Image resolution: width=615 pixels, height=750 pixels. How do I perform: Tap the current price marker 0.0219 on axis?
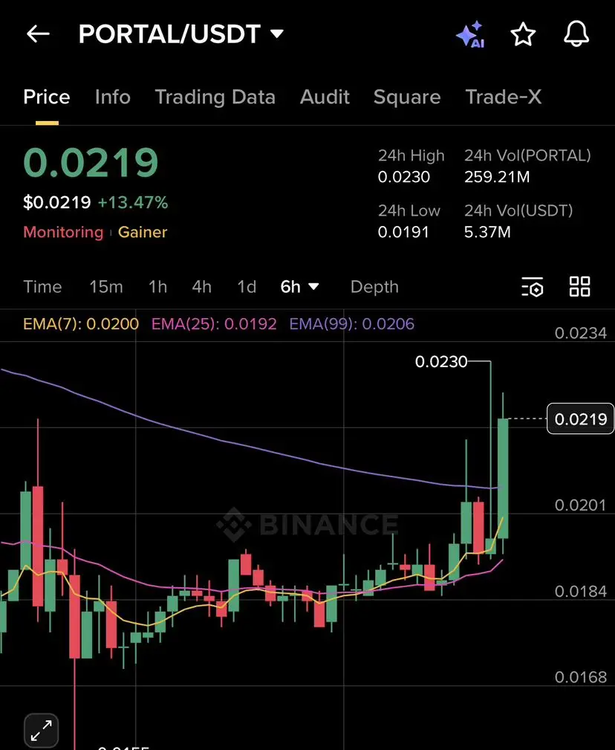(580, 419)
